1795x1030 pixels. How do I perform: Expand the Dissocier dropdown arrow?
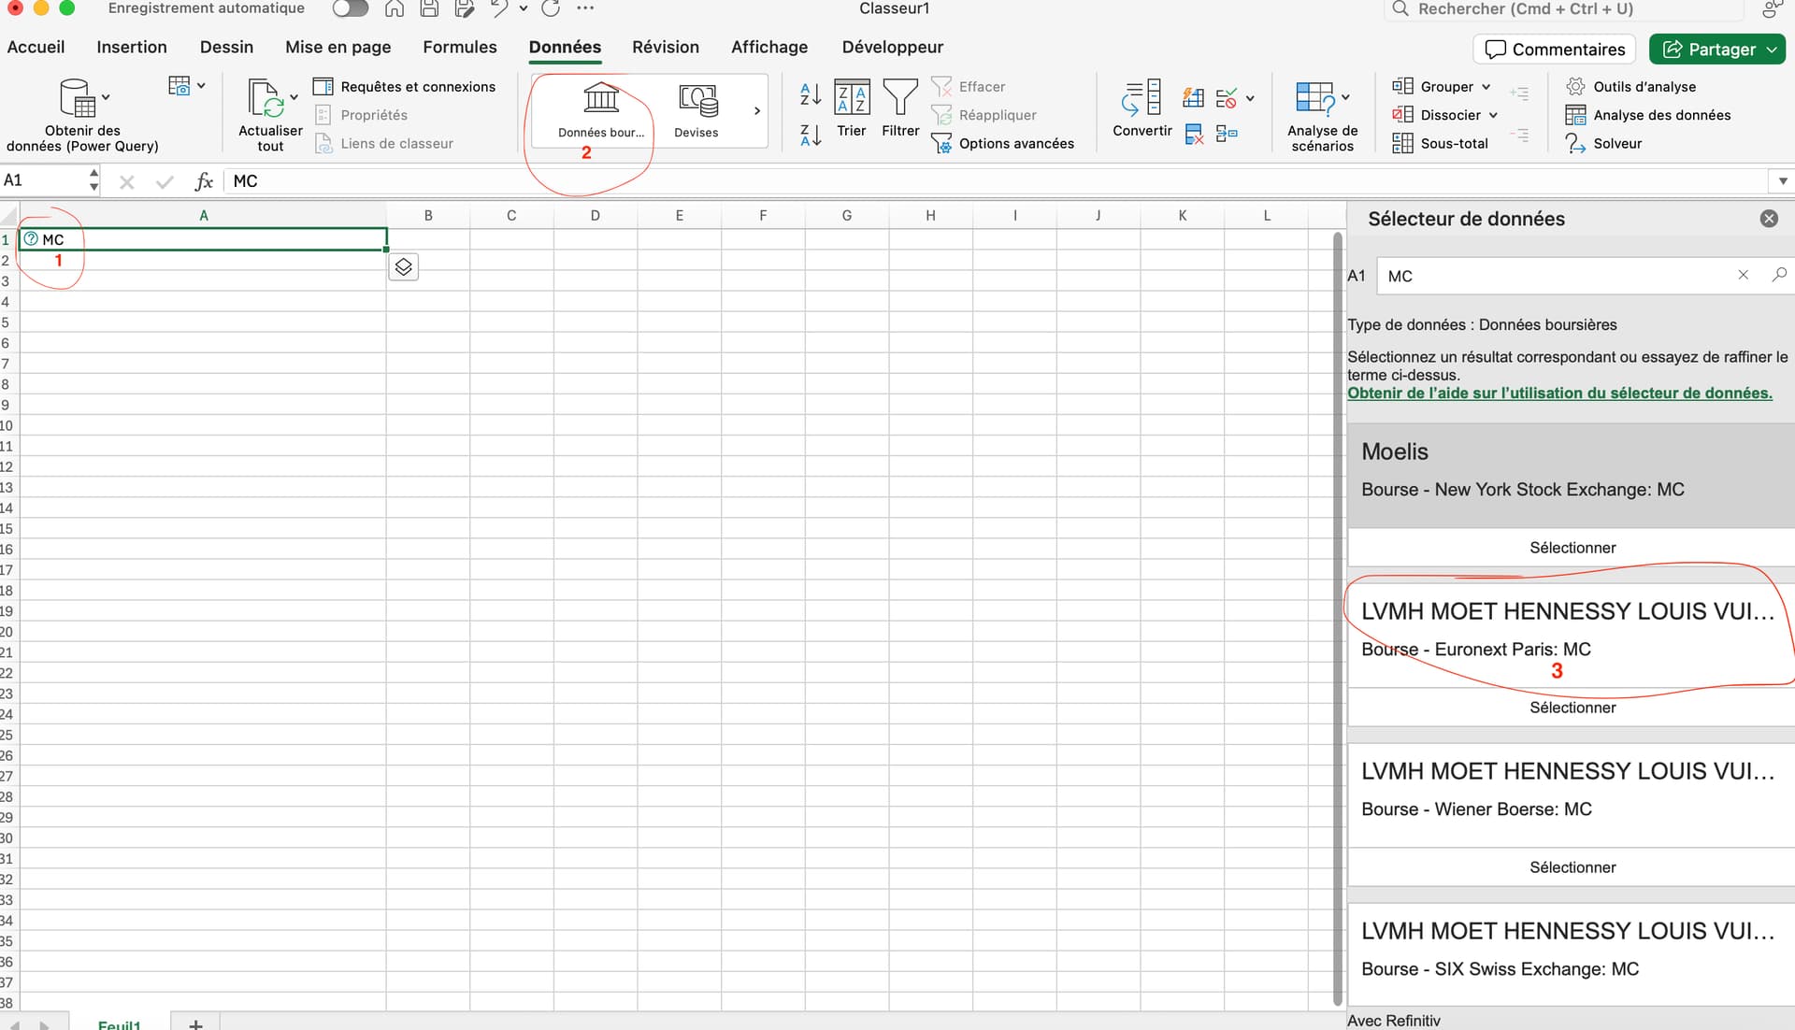(x=1493, y=115)
